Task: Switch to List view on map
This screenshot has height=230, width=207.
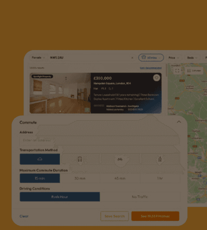Action: pos(194,70)
